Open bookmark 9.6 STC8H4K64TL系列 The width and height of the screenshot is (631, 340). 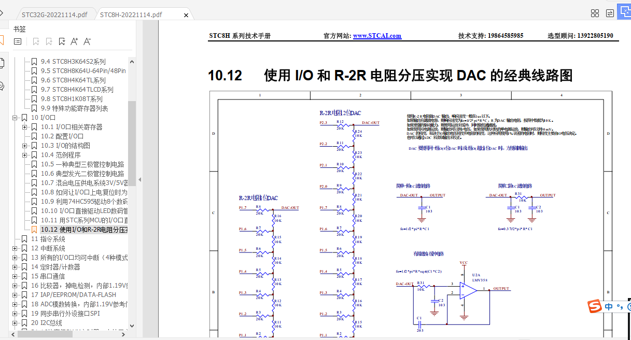tap(73, 80)
